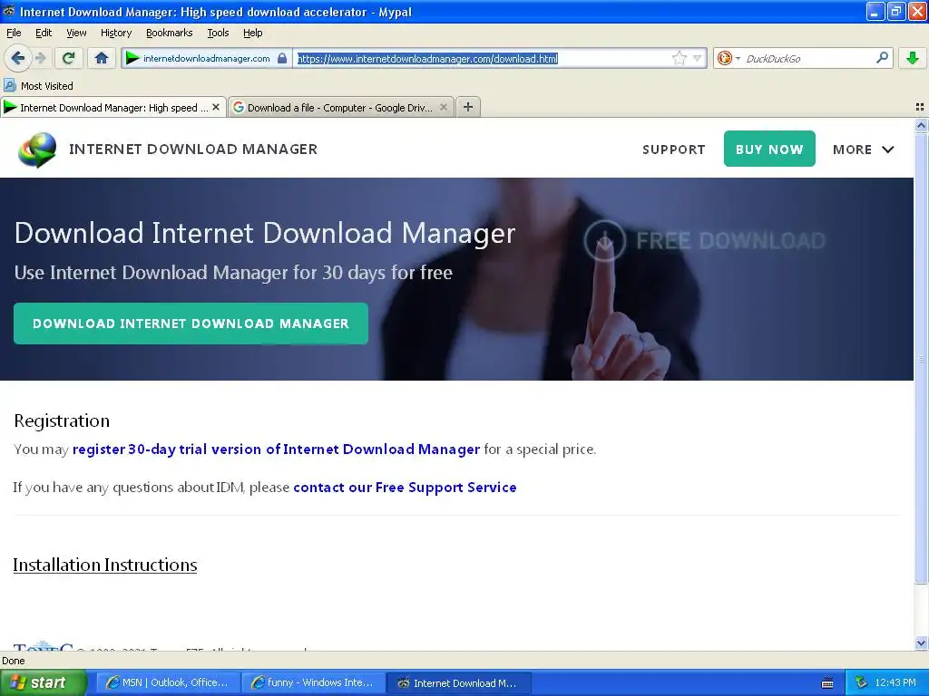
Task: Click the Registration heading text
Action: [62, 420]
